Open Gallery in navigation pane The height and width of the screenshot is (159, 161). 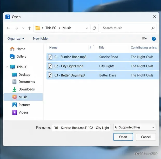tap(21, 57)
